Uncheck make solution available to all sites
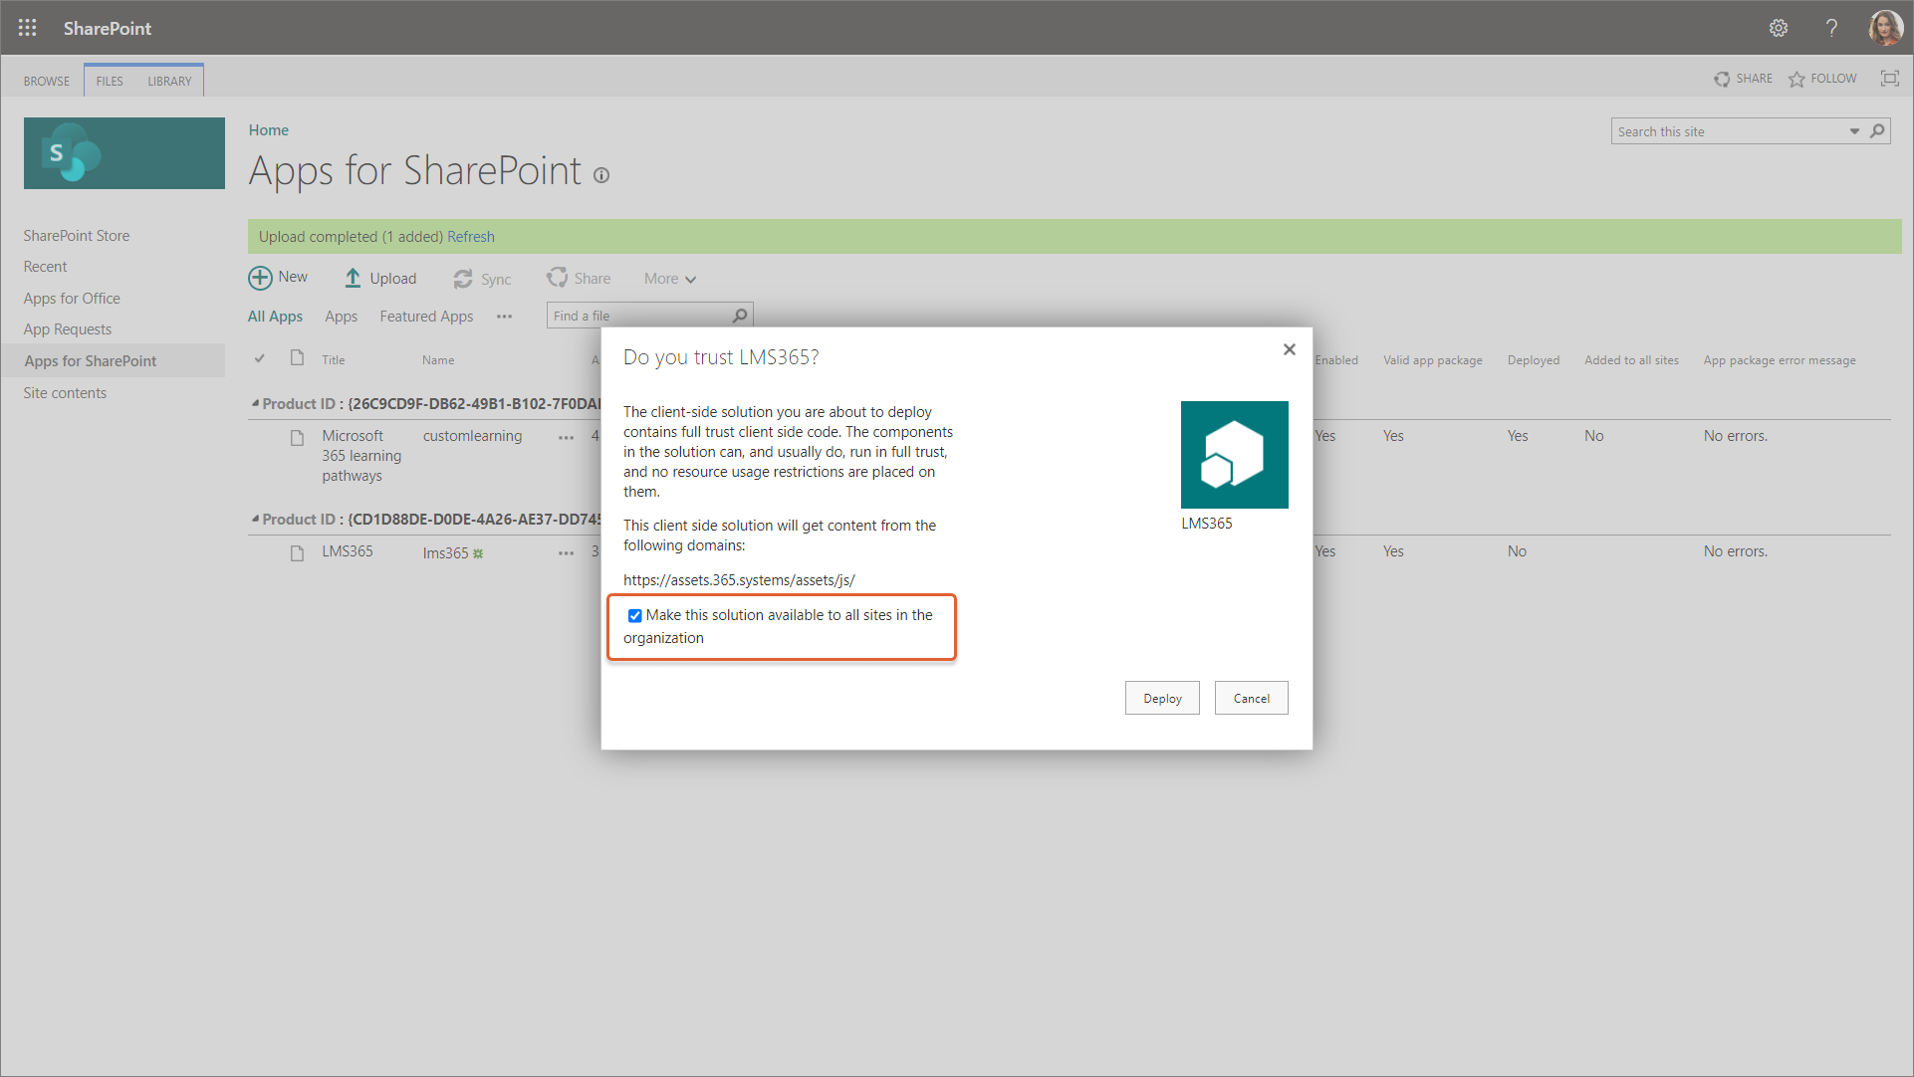 point(634,615)
